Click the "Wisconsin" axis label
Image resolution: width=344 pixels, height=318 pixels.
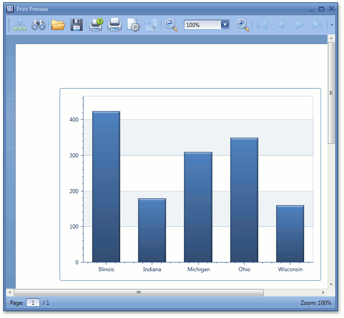[290, 269]
